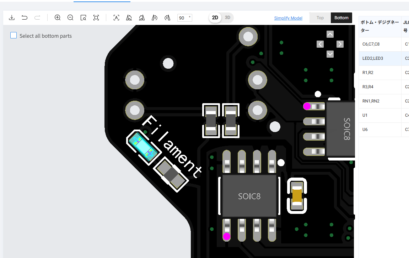Click the download icon in the toolbar

pos(12,18)
